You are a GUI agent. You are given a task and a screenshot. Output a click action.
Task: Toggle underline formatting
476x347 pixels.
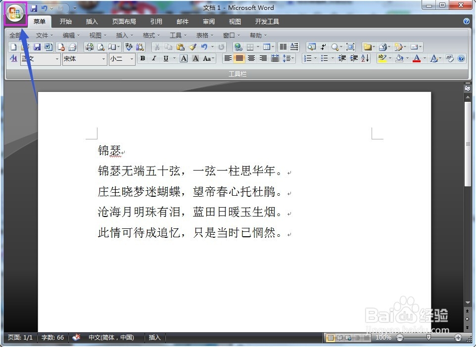point(166,58)
